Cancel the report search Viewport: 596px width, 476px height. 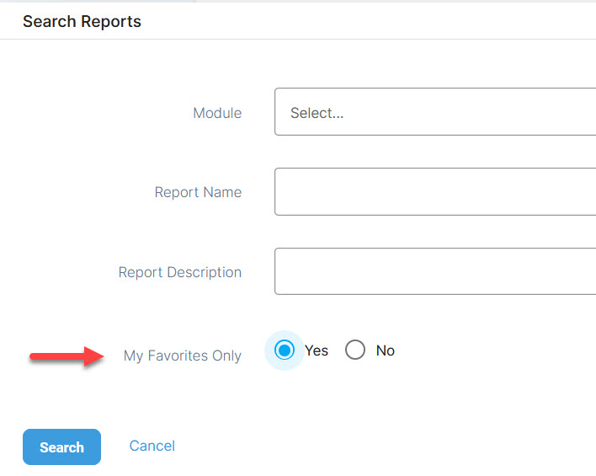click(152, 446)
